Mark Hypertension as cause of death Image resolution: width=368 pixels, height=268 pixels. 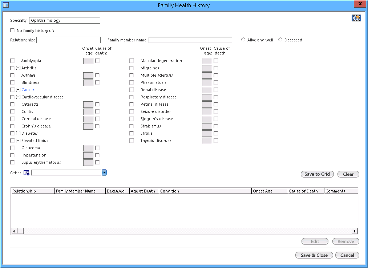[x=97, y=155]
